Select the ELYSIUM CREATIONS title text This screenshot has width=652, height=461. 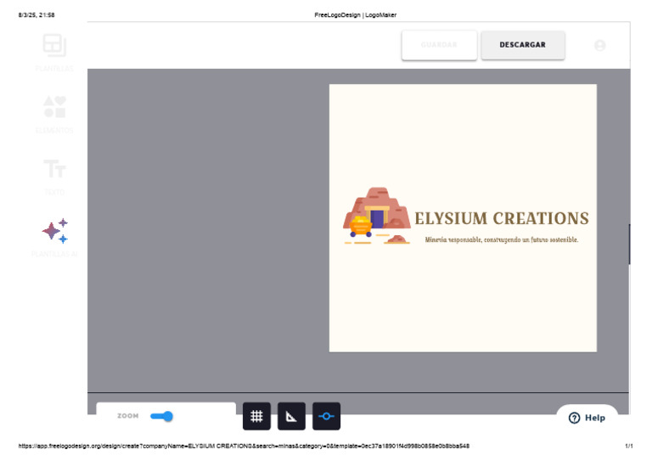[x=501, y=219]
